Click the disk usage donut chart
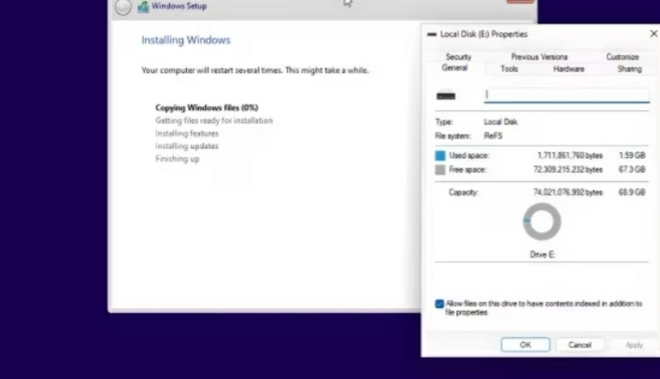This screenshot has width=660, height=379. click(x=541, y=221)
